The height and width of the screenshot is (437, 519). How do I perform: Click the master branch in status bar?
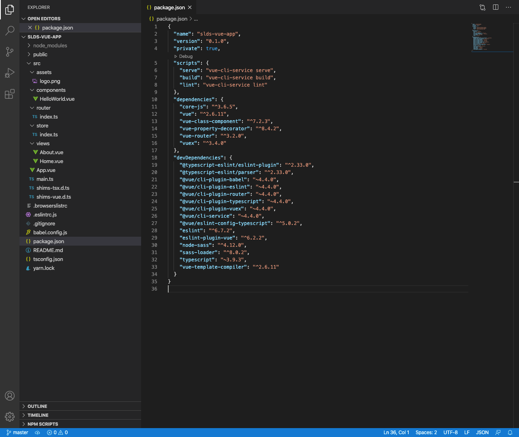coord(17,433)
